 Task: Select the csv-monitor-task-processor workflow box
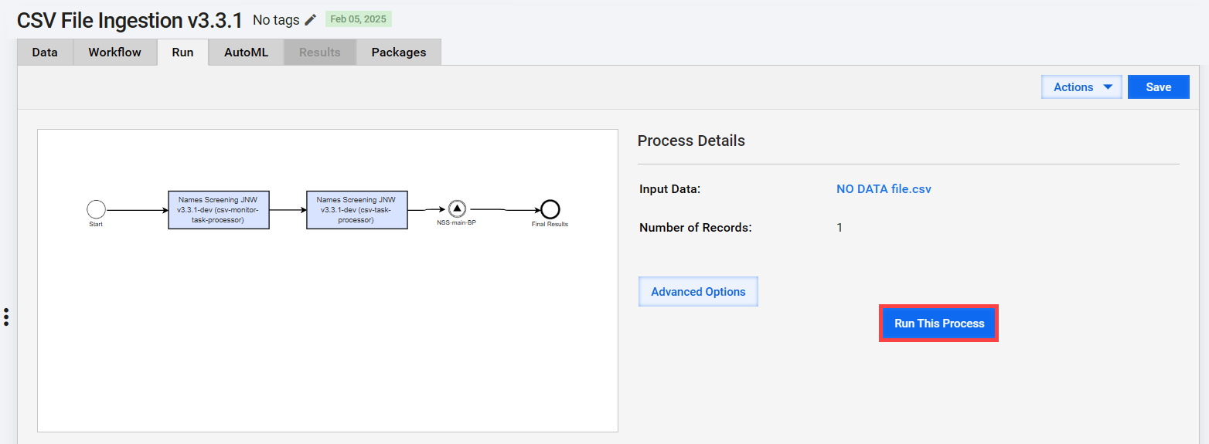pos(219,210)
